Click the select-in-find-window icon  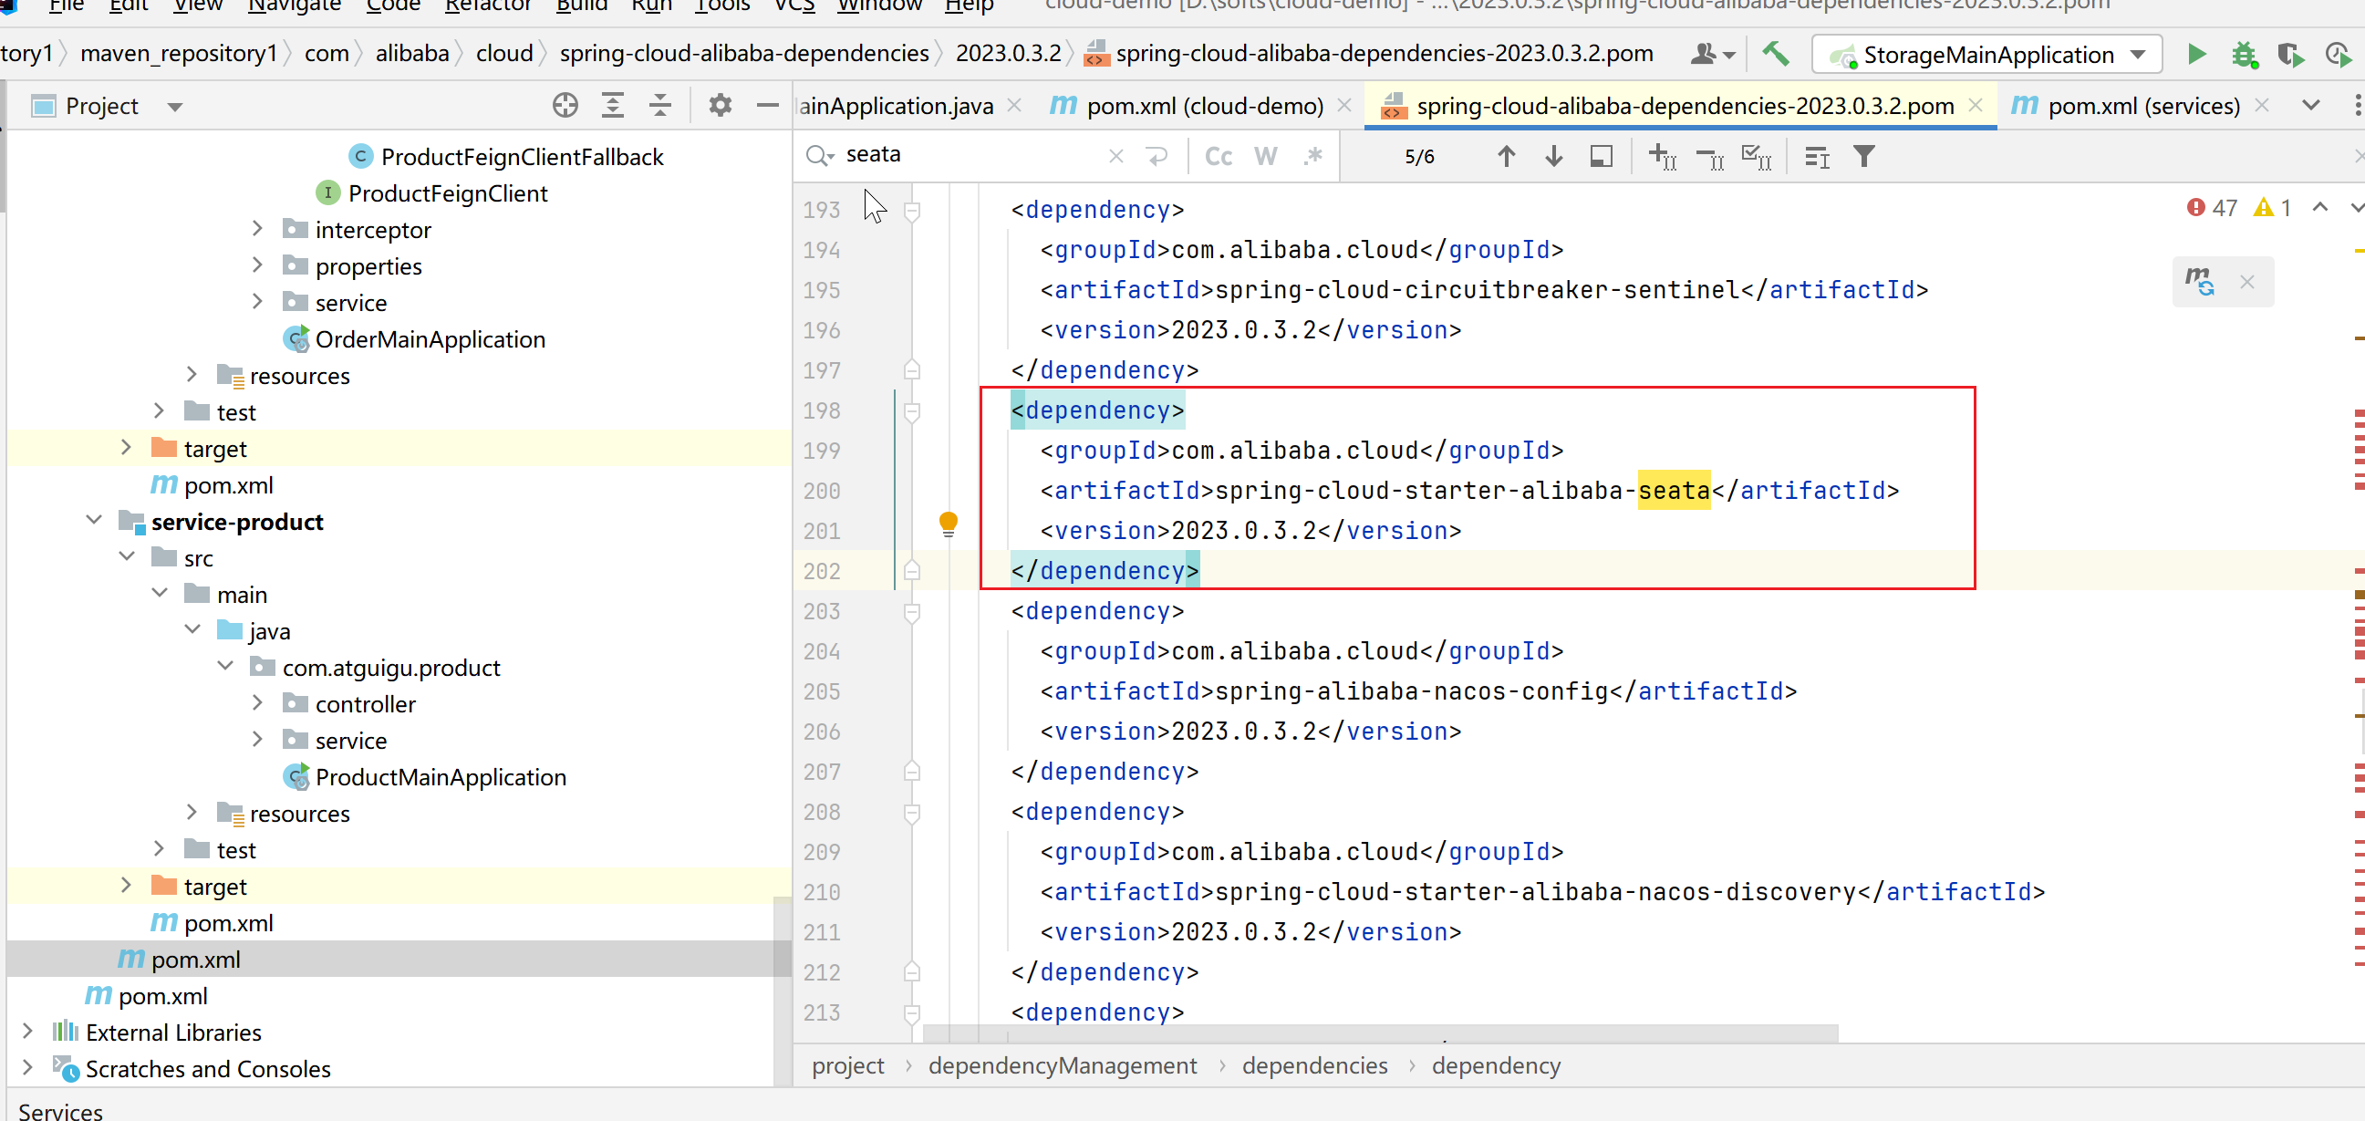coord(1602,156)
